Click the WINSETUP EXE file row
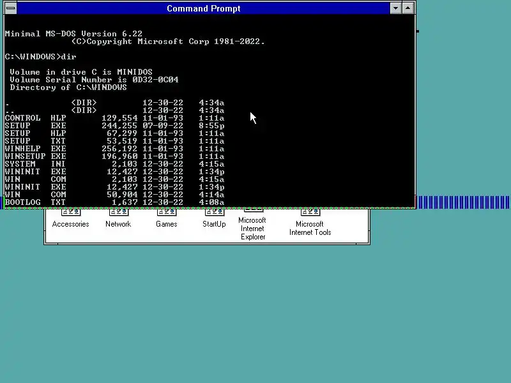511x383 pixels. coord(114,156)
